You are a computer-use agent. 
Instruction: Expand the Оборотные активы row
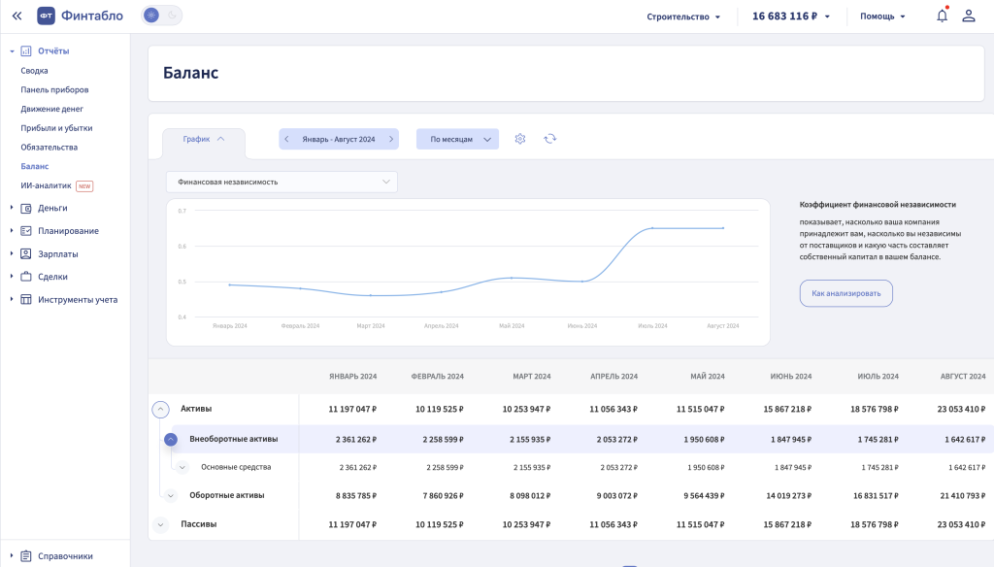(x=171, y=496)
